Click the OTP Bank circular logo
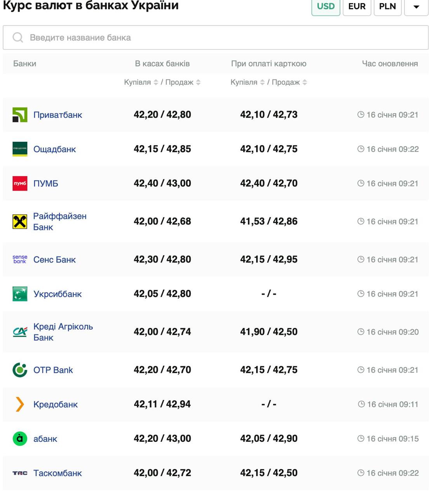The height and width of the screenshot is (497, 441). (x=20, y=370)
